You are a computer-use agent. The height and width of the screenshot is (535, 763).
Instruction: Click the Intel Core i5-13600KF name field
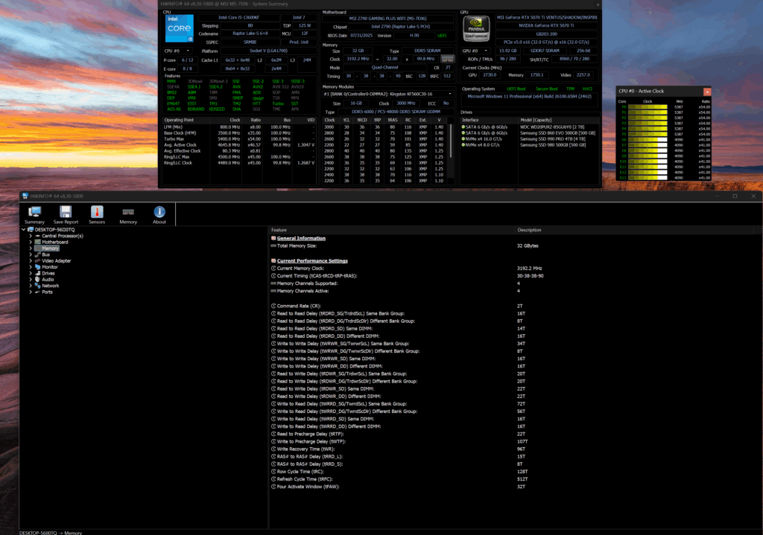239,18
